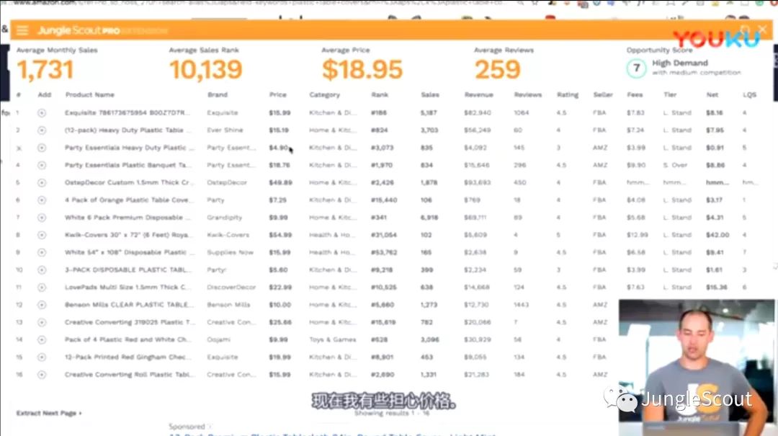The image size is (778, 436).
Task: Click the #31,054 rank cell
Action: coord(383,235)
